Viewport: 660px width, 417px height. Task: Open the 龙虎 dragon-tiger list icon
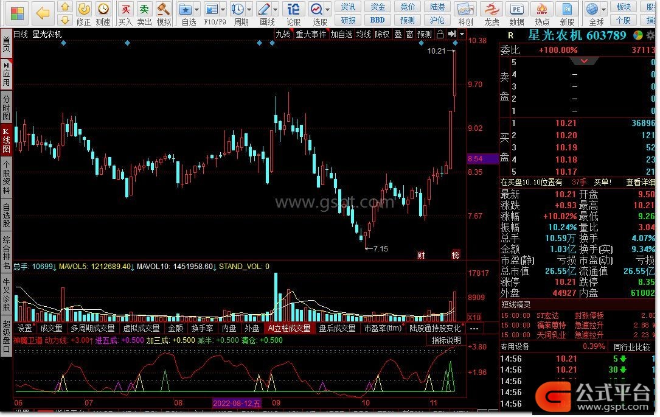click(x=492, y=9)
